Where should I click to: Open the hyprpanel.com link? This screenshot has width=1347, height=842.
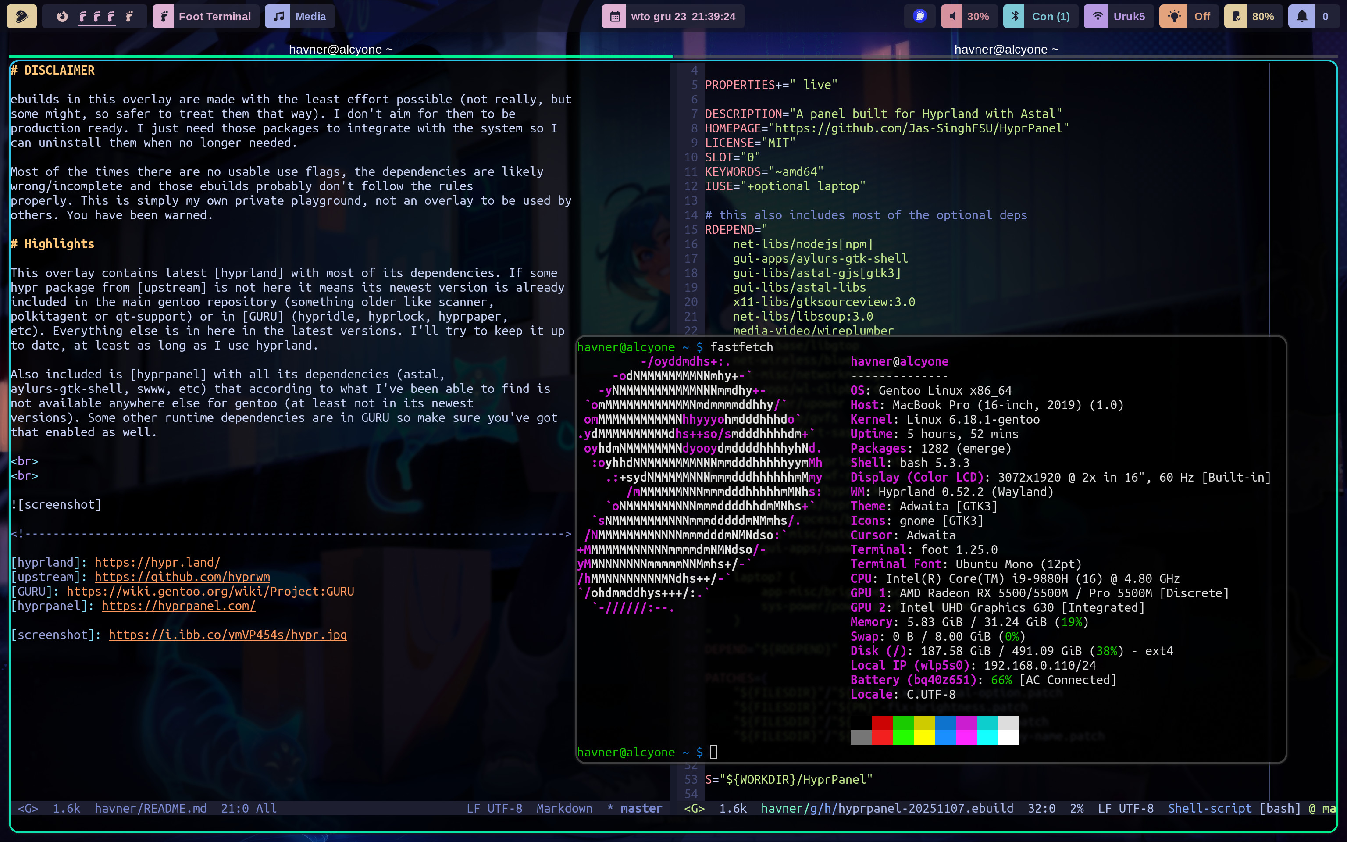point(178,606)
